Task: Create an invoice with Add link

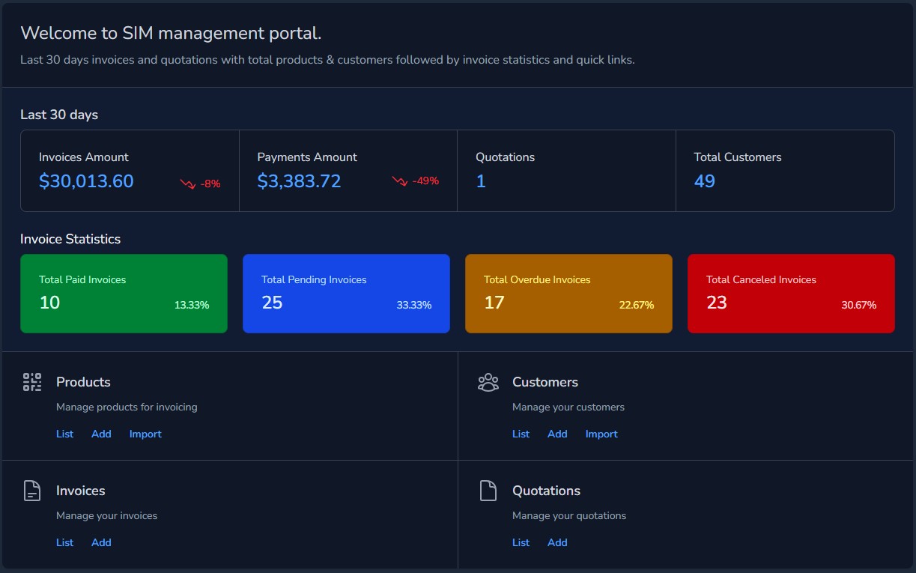Action: coord(101,542)
